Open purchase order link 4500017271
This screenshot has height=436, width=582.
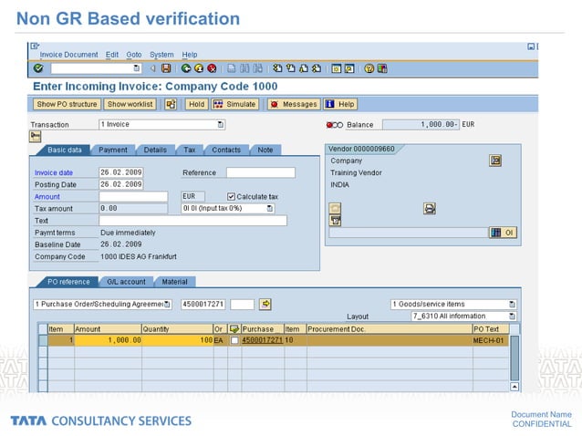[262, 340]
